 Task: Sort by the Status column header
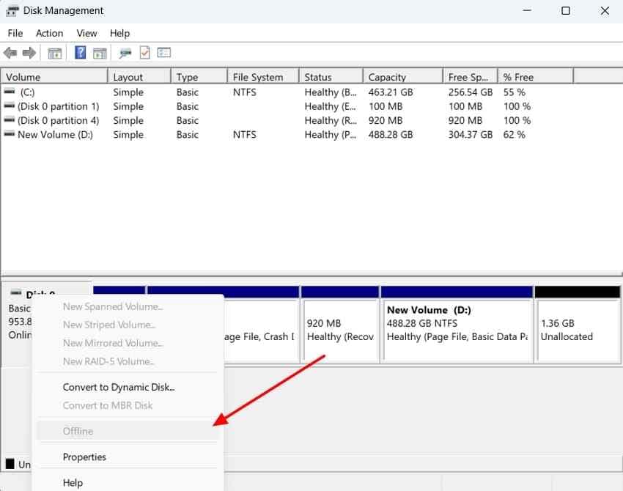[331, 77]
